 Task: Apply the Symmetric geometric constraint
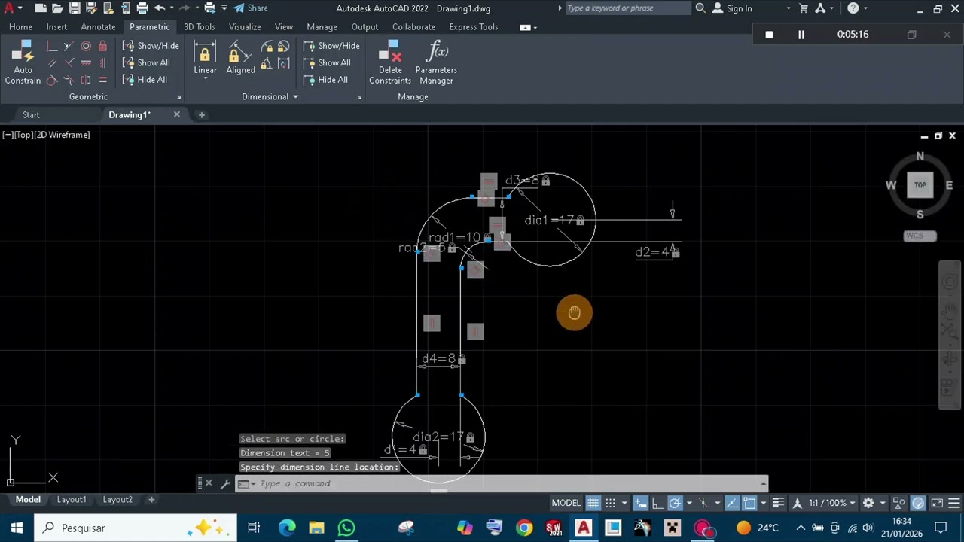(86, 80)
